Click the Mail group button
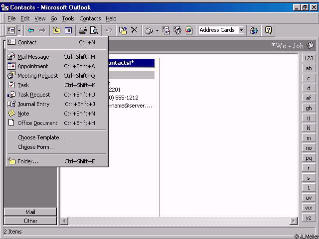The image size is (319, 239). (x=30, y=212)
